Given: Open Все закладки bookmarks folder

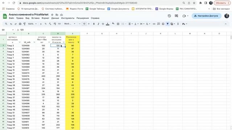Looking at the screenshot, I should tap(221, 9).
